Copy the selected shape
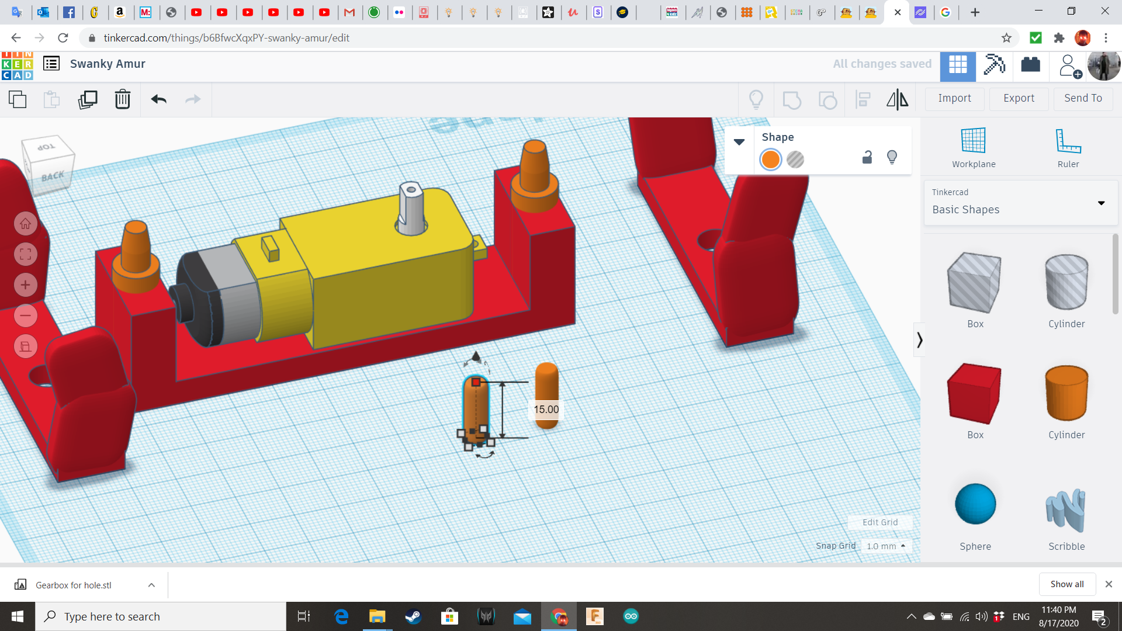Image resolution: width=1122 pixels, height=631 pixels. coord(17,99)
